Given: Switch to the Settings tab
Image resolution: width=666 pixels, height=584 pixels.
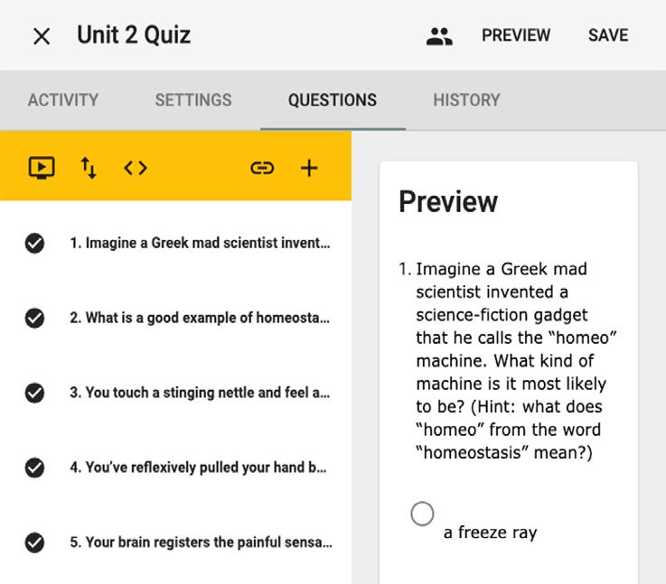Looking at the screenshot, I should click(x=193, y=100).
